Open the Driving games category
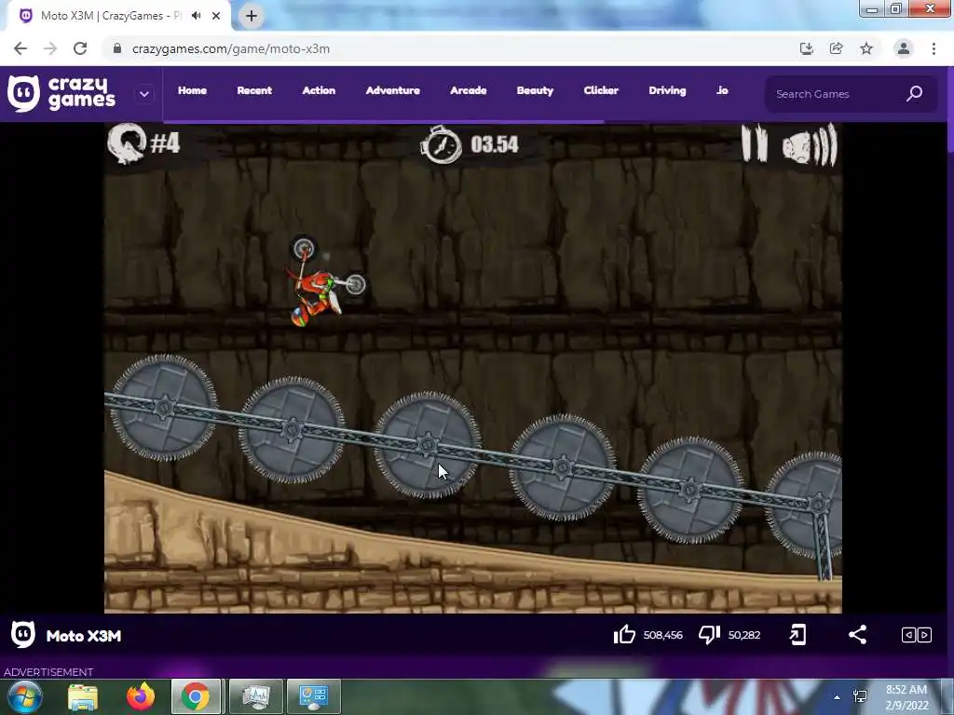This screenshot has width=954, height=715. point(667,90)
